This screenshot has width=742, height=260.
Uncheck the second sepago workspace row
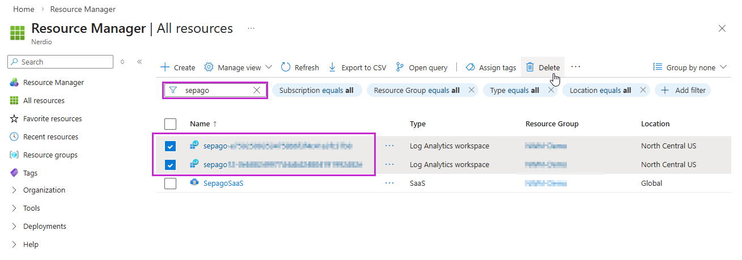coord(170,165)
